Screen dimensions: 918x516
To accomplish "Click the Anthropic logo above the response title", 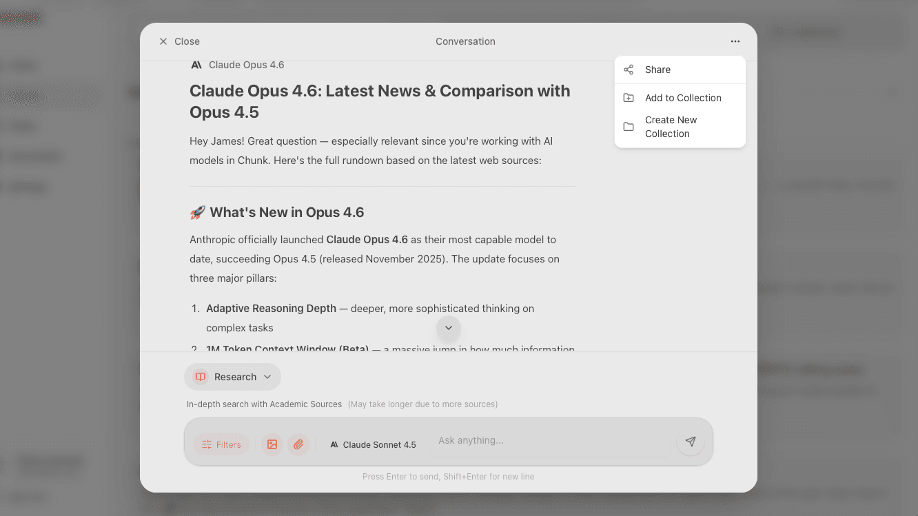I will pyautogui.click(x=196, y=65).
